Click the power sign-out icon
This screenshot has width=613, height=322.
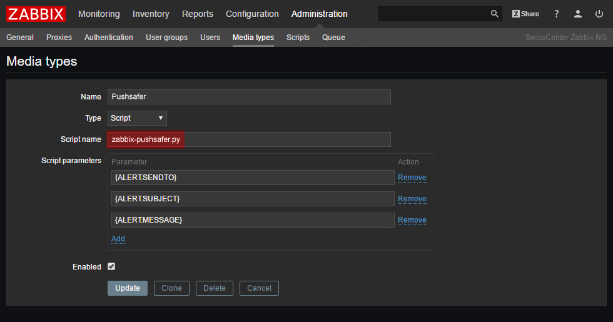pos(599,14)
